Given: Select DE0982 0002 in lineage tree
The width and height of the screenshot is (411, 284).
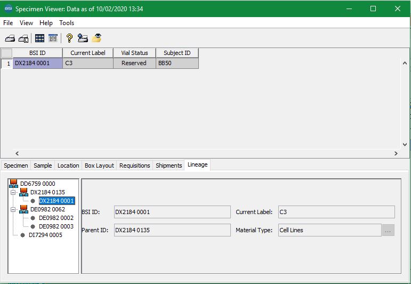Looking at the screenshot, I should [x=56, y=218].
